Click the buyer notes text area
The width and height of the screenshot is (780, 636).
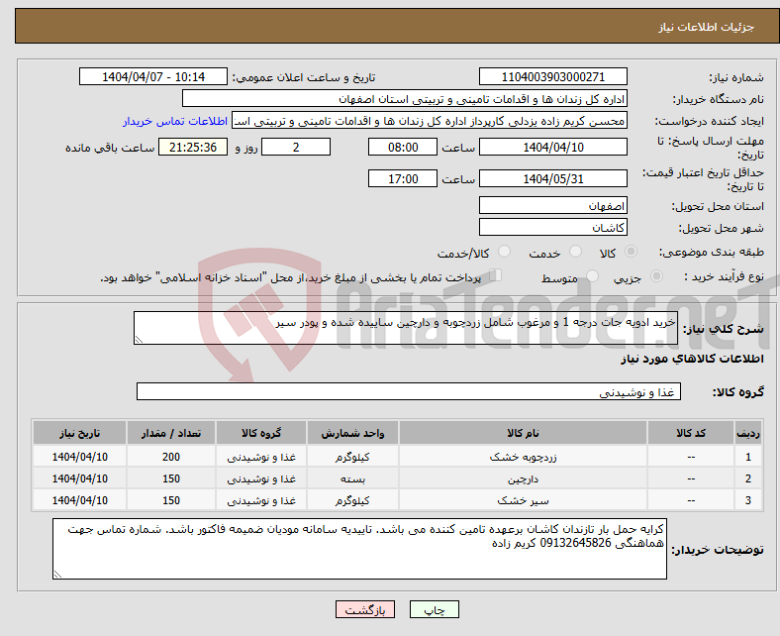tap(359, 549)
